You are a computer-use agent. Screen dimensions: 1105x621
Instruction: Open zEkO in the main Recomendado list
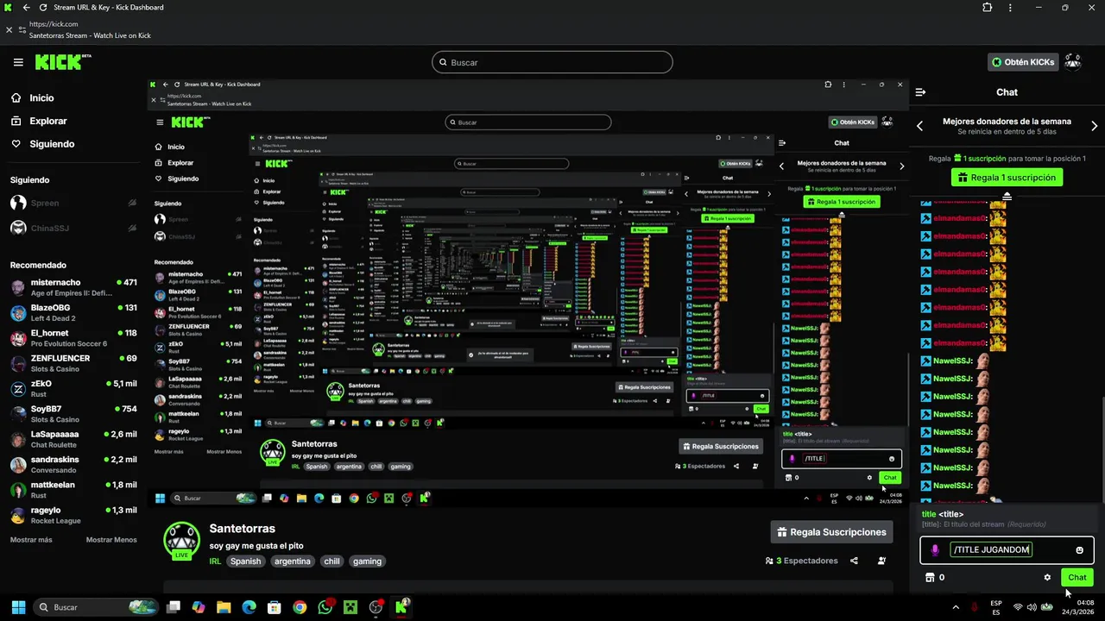pyautogui.click(x=73, y=388)
